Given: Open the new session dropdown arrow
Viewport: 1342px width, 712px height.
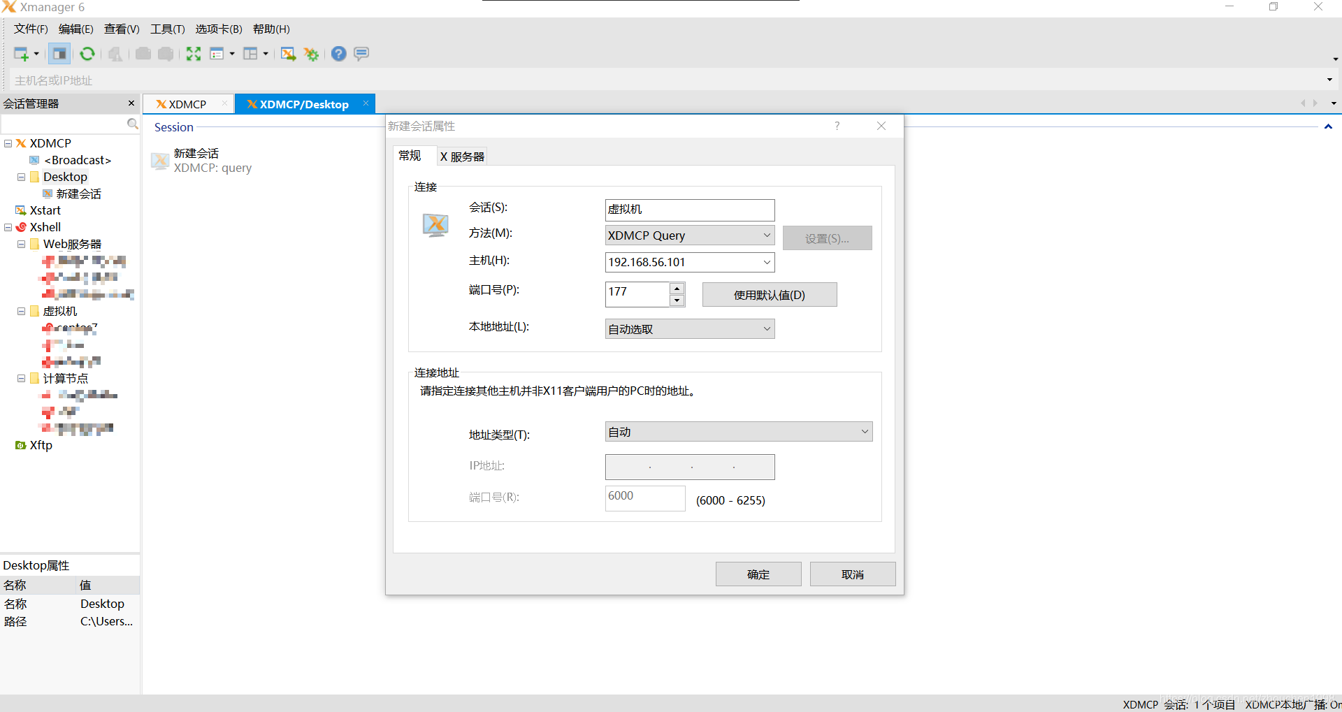Looking at the screenshot, I should [x=36, y=54].
